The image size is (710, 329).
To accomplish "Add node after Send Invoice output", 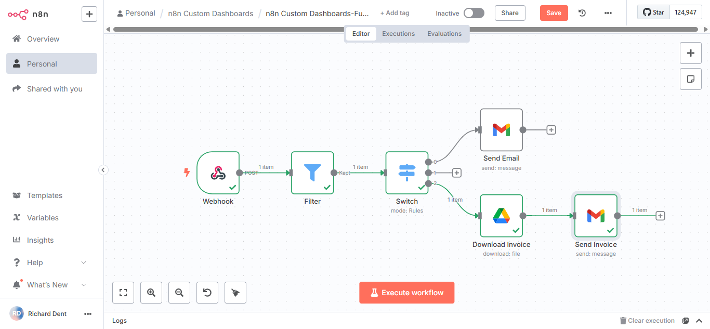I will 660,216.
